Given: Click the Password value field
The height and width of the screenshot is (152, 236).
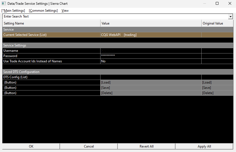Looking at the screenshot, I should click(151, 56).
